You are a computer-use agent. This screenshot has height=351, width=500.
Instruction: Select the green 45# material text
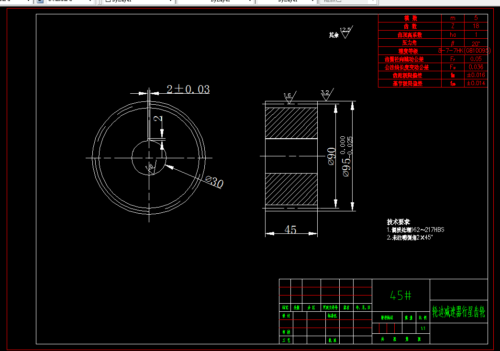tap(400, 296)
